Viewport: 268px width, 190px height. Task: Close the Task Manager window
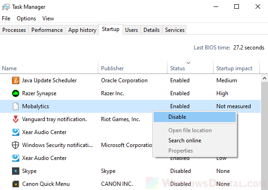point(258,6)
